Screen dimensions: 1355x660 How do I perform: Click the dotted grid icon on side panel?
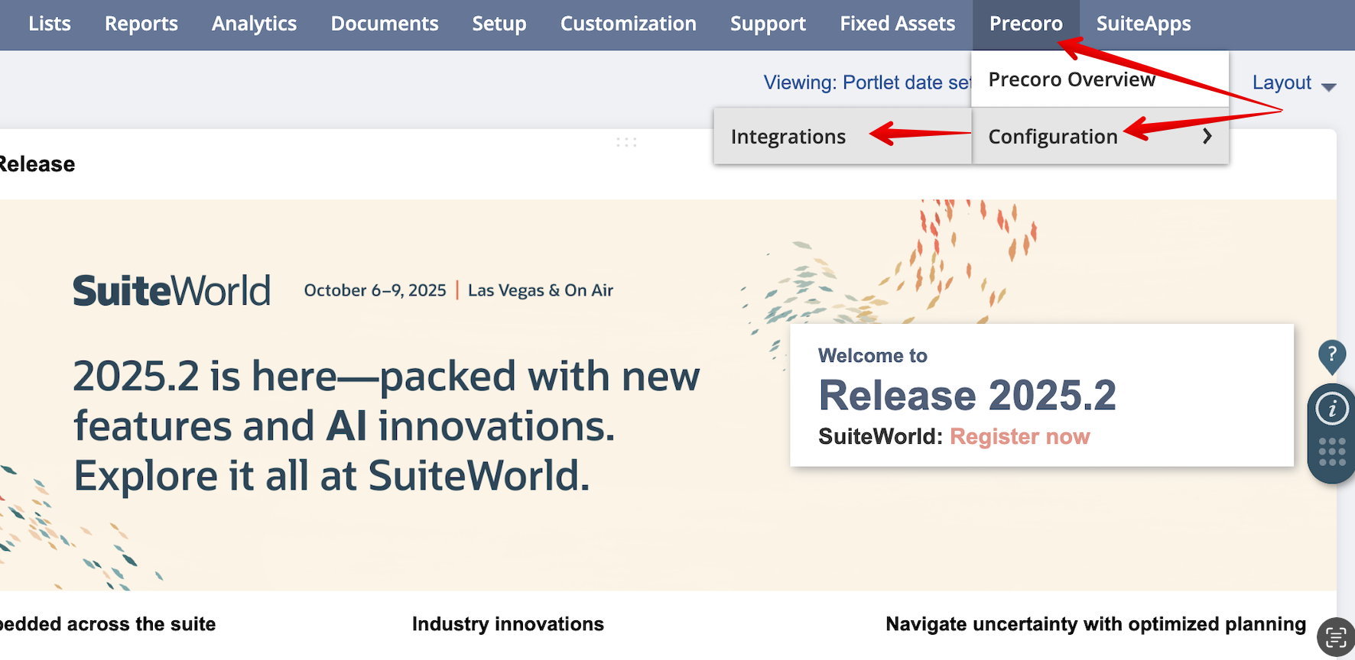coord(1332,451)
